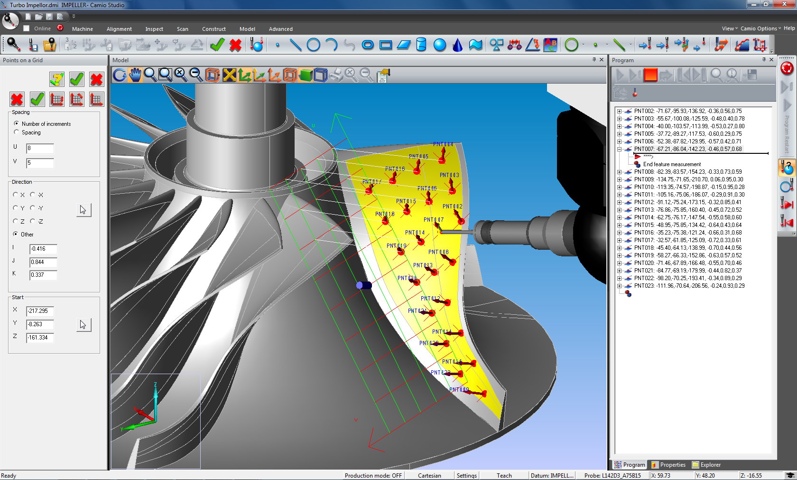
Task: Select the plane feature tool icon
Action: pyautogui.click(x=404, y=45)
